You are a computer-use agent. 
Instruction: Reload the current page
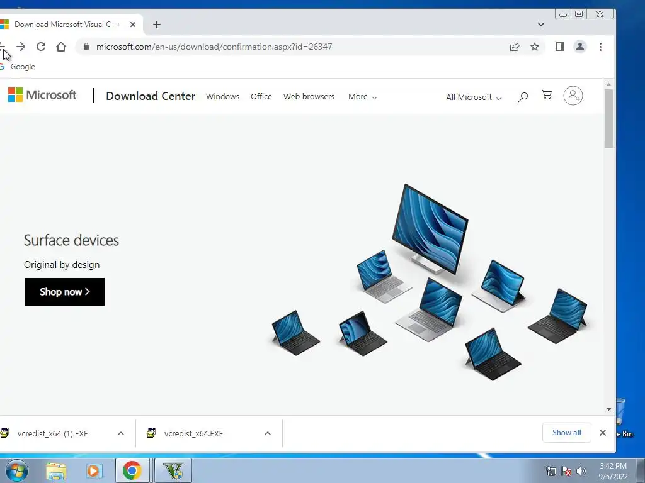click(41, 47)
